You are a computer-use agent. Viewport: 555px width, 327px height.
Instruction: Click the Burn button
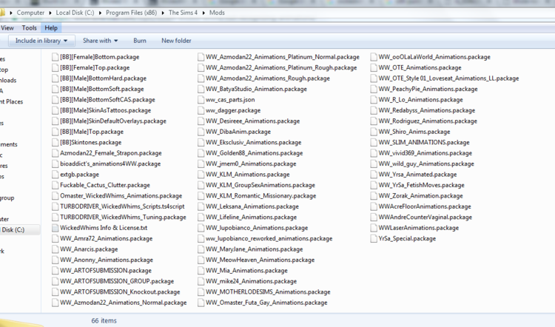[x=140, y=41]
